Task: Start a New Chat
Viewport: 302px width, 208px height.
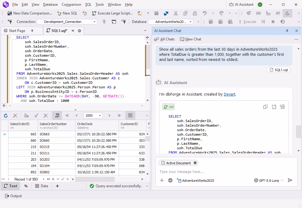Action: (x=190, y=39)
